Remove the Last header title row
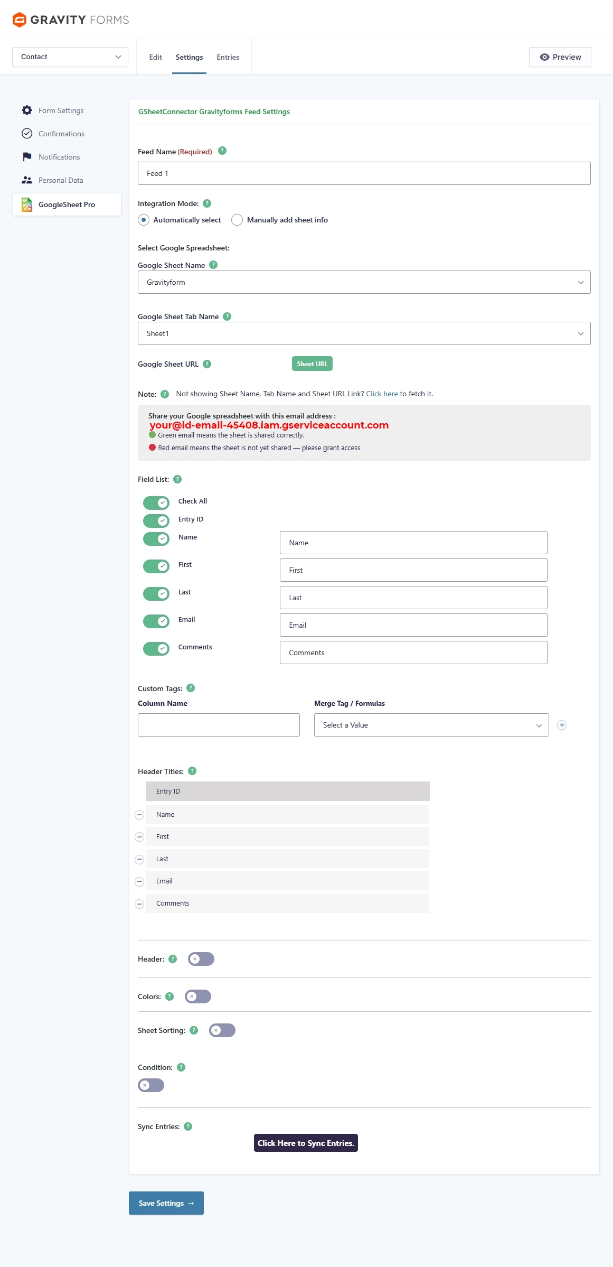This screenshot has height=1267, width=613. click(x=139, y=859)
